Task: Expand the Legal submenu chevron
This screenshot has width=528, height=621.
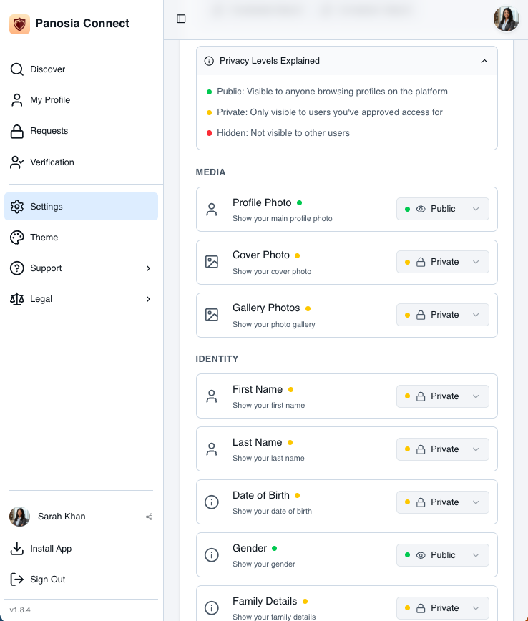Action: coord(148,299)
